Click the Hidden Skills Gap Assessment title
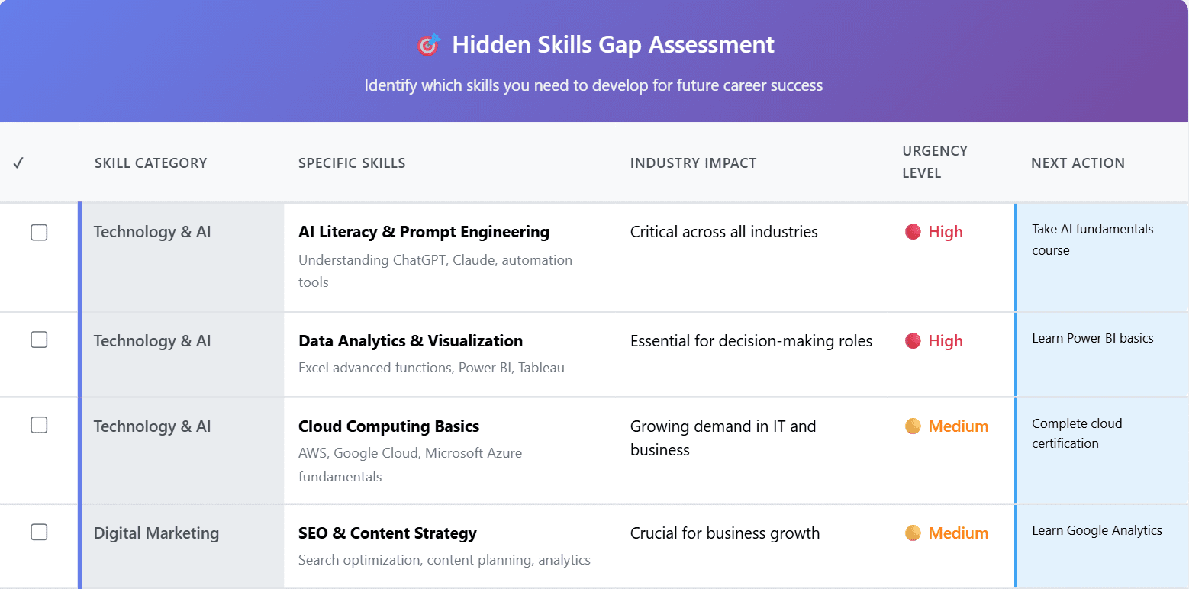Screen dimensions: 1189x589 click(x=614, y=44)
